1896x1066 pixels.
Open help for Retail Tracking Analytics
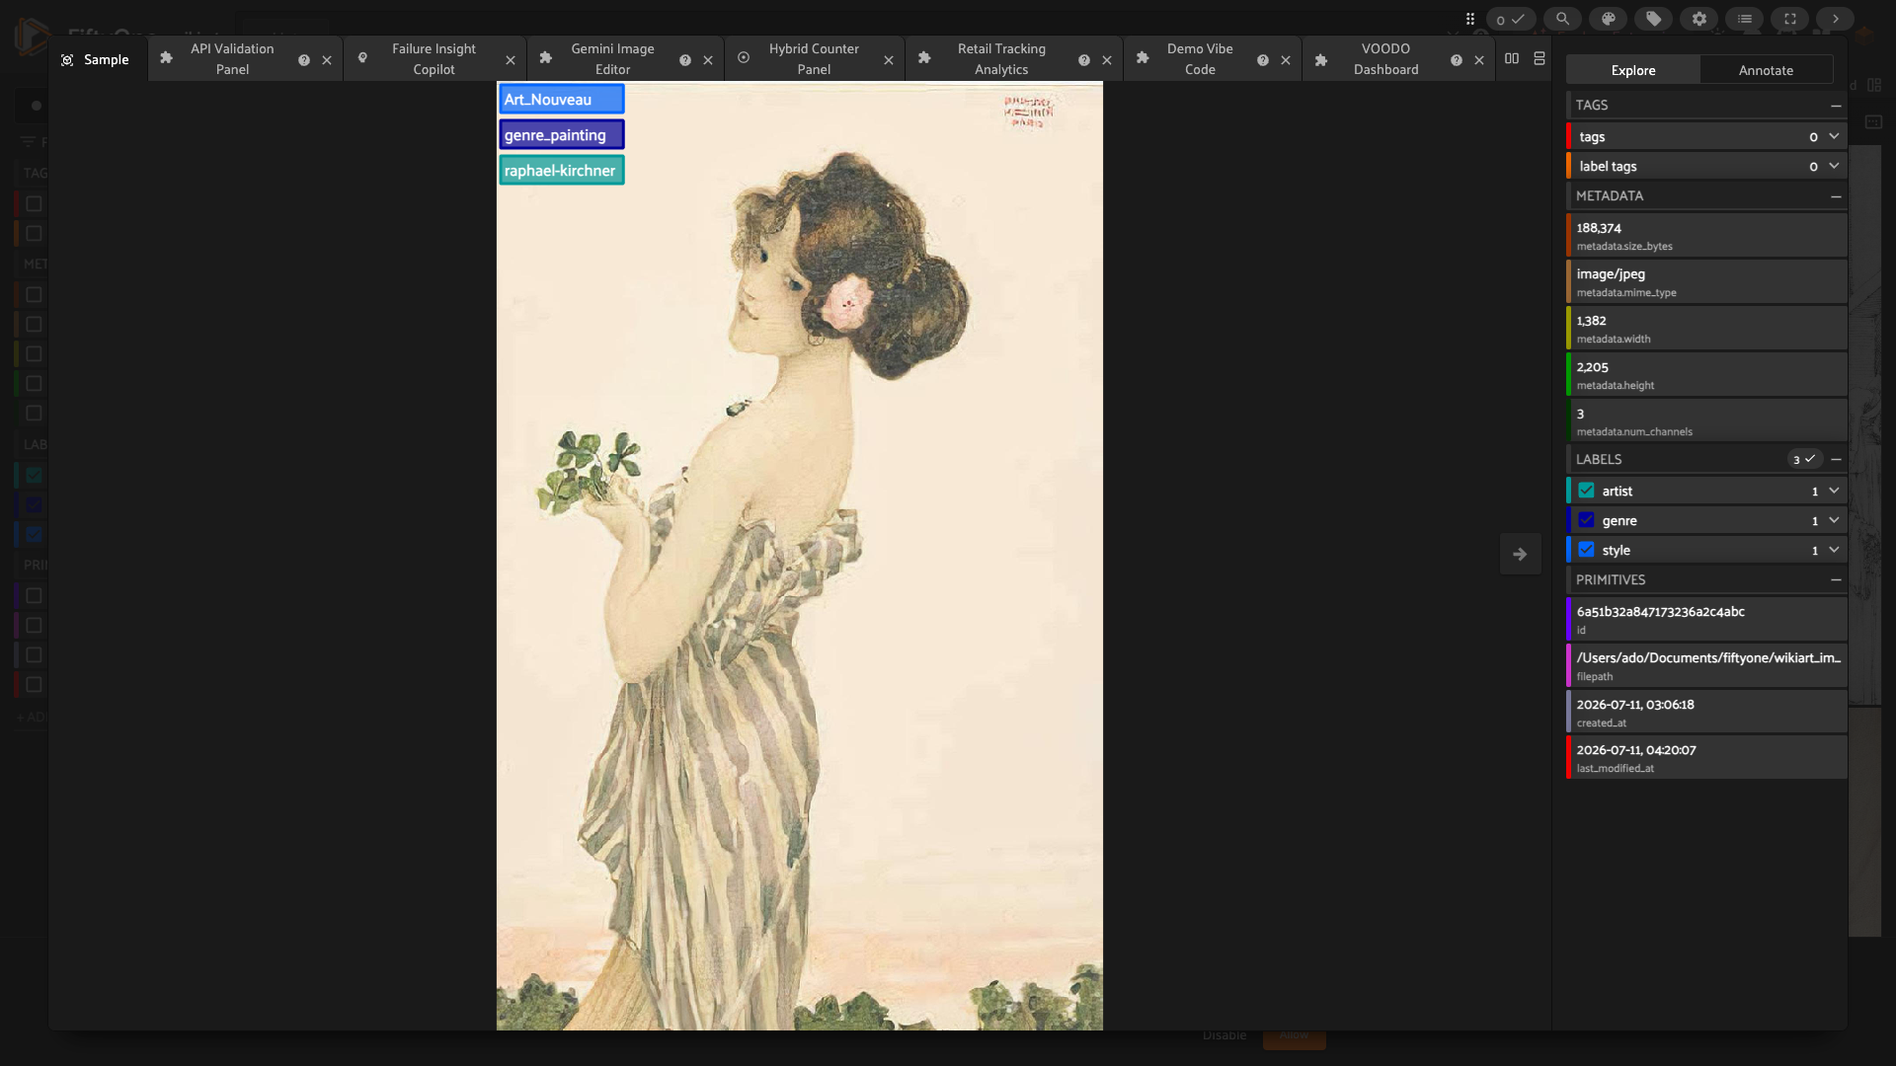[x=1084, y=60]
